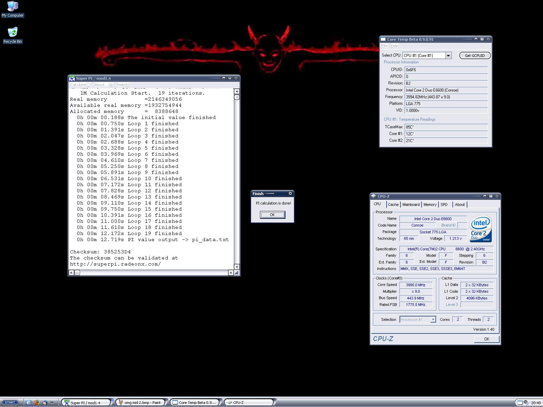Click the Frequency field 3994.82MHz
The image size is (543, 407).
coord(446,97)
